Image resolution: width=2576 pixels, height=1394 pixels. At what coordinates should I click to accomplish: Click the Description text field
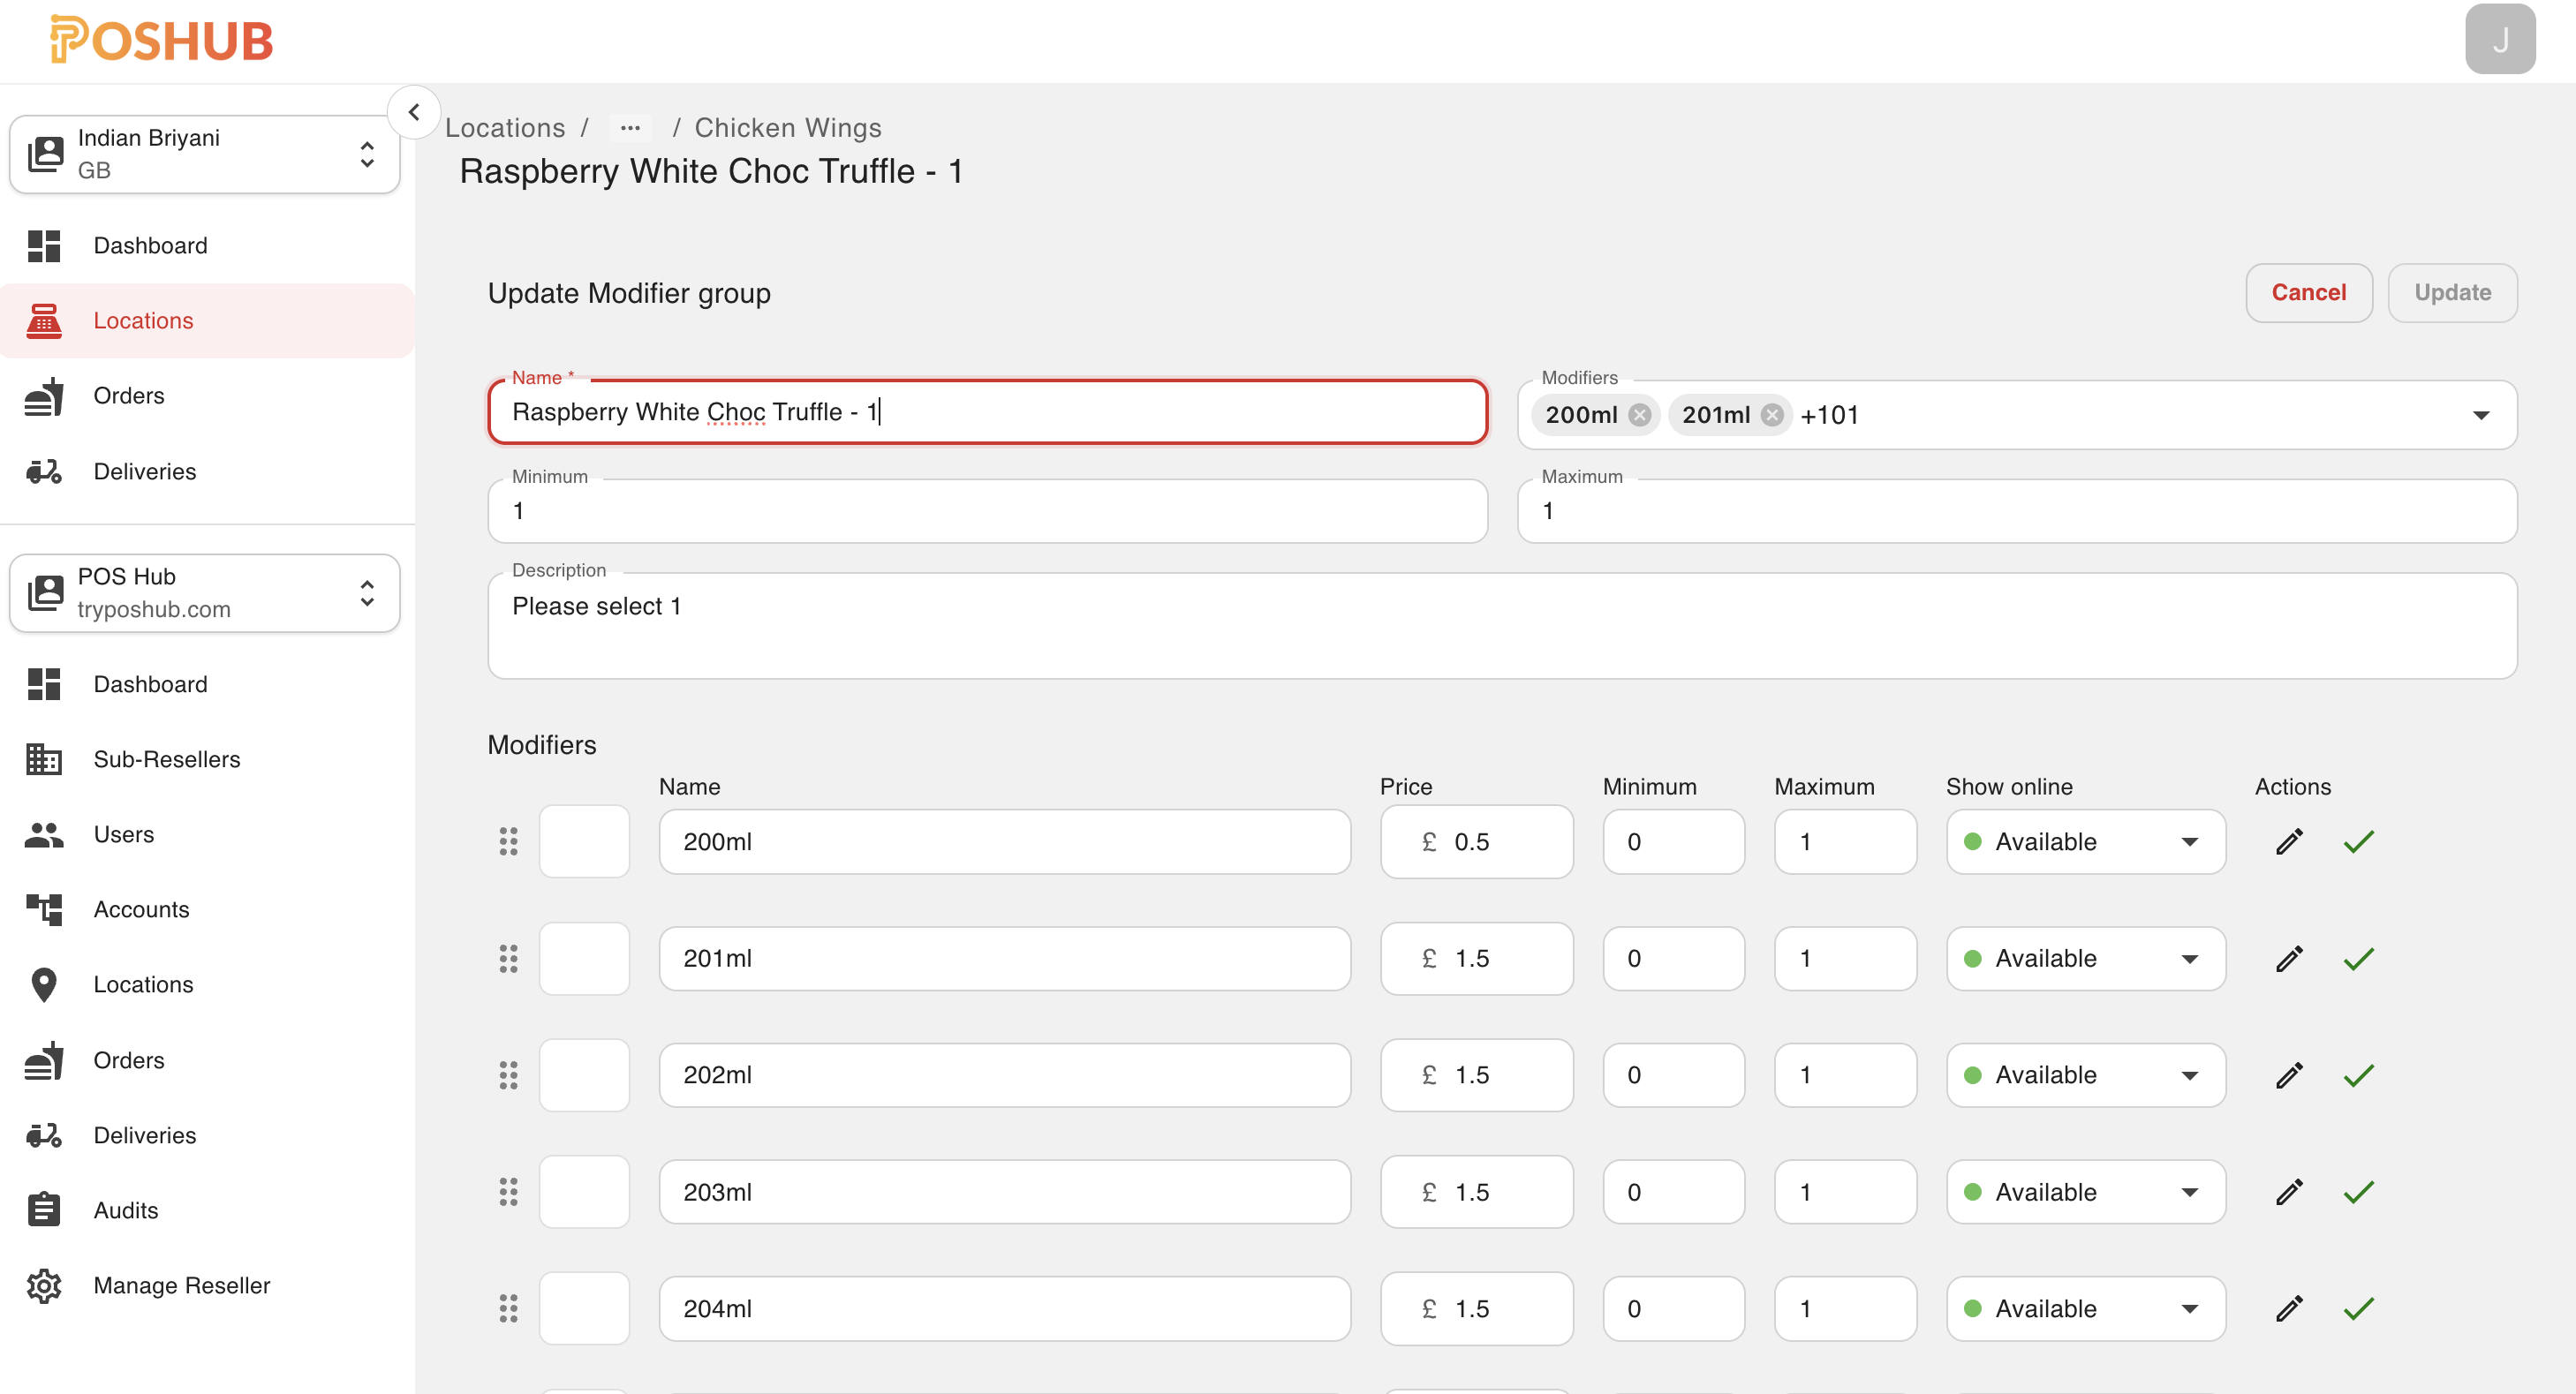1502,626
